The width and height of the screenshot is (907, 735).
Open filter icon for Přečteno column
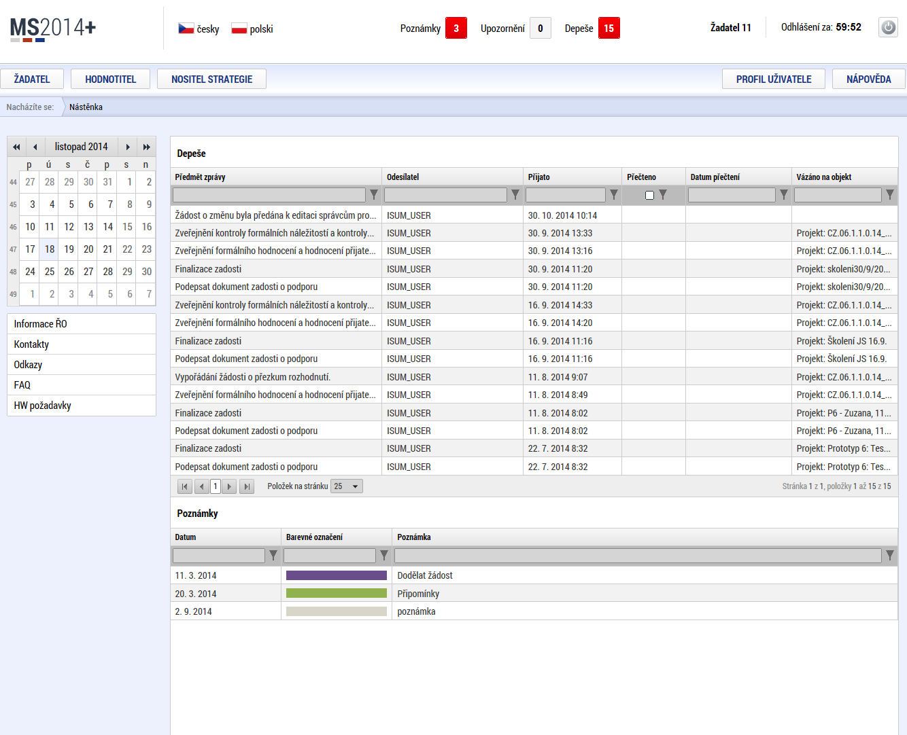click(662, 195)
